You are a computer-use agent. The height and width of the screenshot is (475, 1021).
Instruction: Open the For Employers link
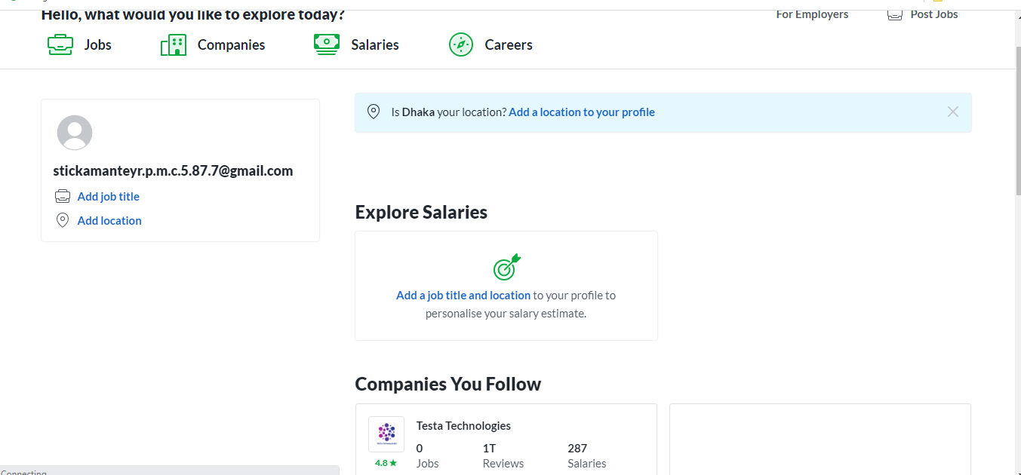click(x=812, y=14)
